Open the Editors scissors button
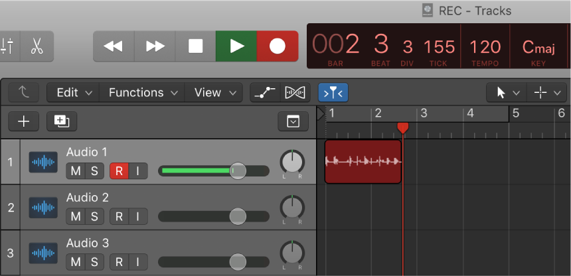The image size is (571, 276). click(x=37, y=46)
